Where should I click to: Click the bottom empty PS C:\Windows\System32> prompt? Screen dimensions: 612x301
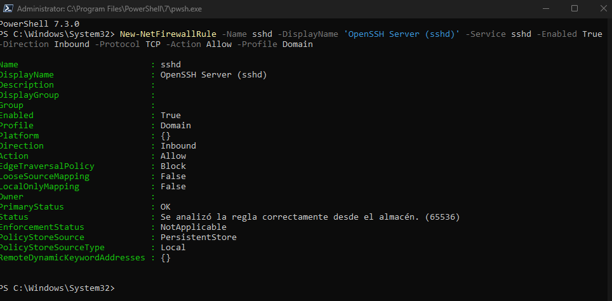(57, 288)
